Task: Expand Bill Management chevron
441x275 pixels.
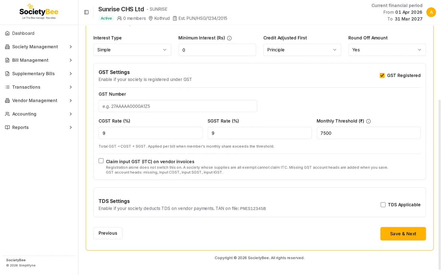Action: [71, 60]
